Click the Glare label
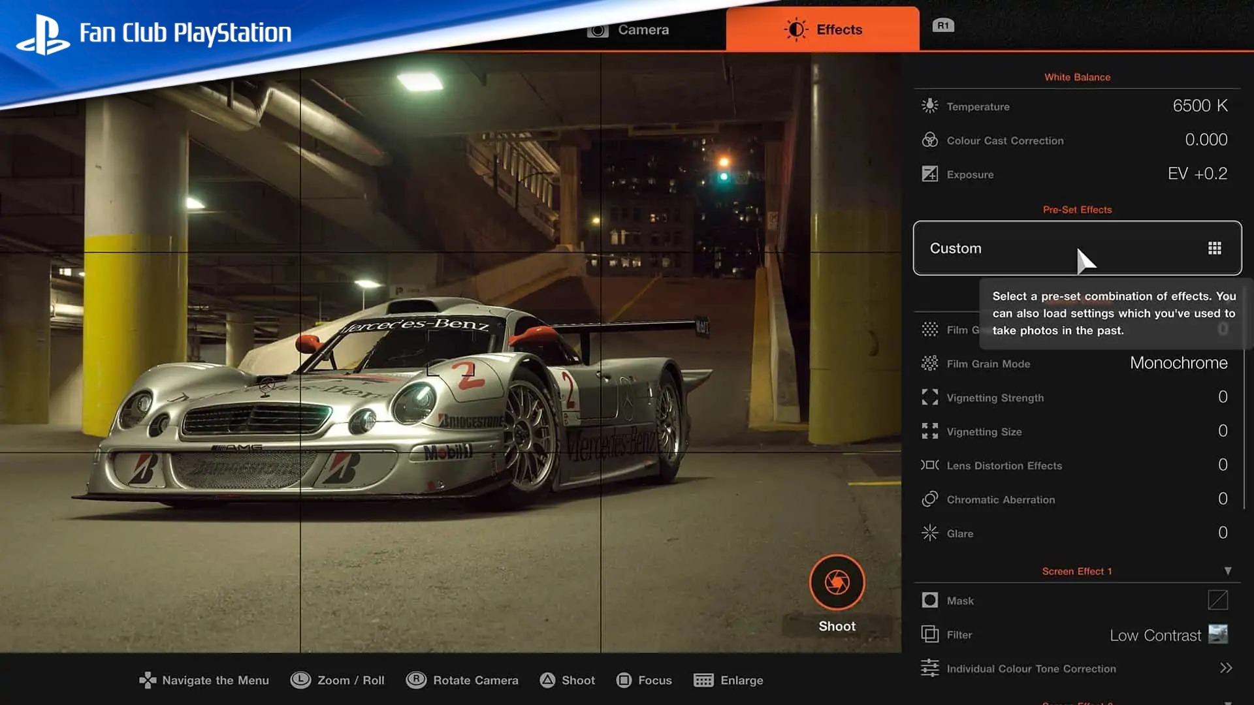1254x705 pixels. 960,533
